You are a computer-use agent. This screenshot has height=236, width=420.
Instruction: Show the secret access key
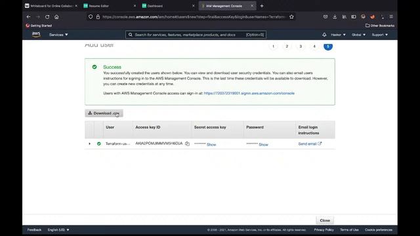point(211,144)
